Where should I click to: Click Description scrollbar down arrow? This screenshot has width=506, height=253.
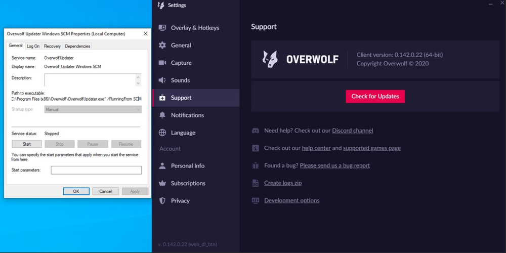[139, 83]
